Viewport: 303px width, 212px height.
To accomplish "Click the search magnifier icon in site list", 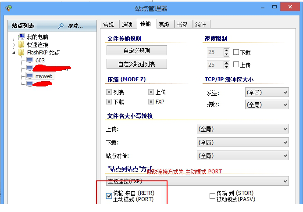I will (x=61, y=26).
